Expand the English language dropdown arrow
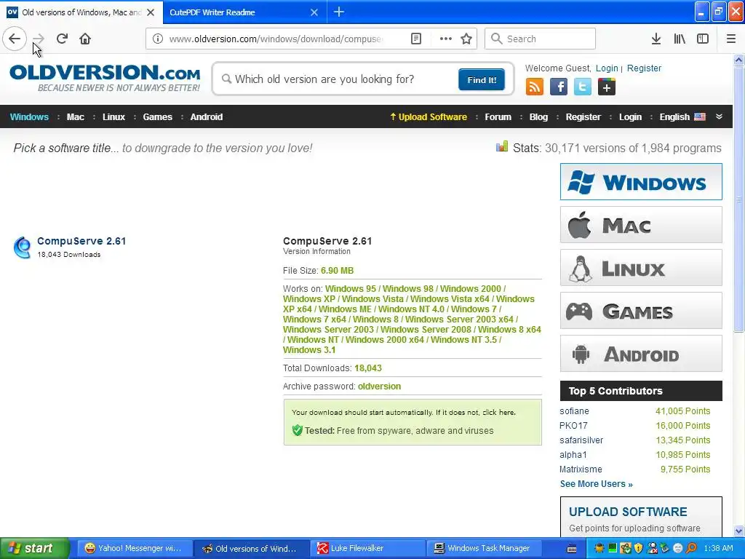The width and height of the screenshot is (745, 559). 719,116
